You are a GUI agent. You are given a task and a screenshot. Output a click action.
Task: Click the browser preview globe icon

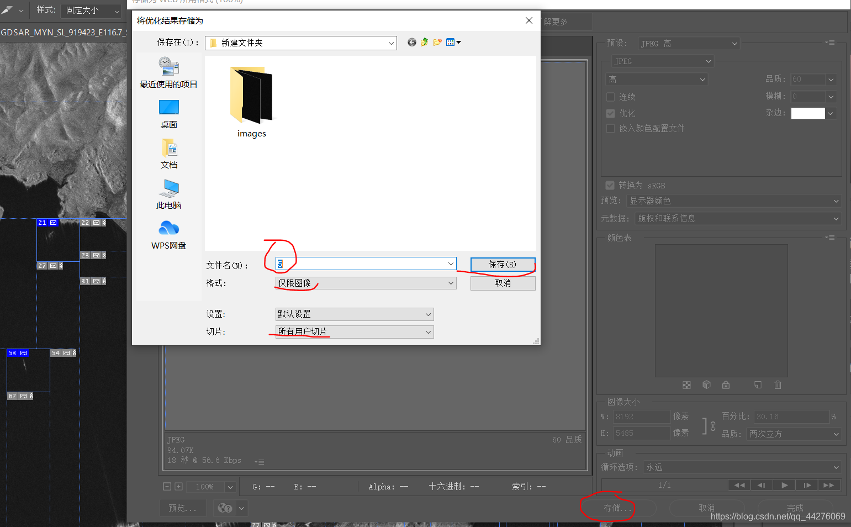click(225, 508)
